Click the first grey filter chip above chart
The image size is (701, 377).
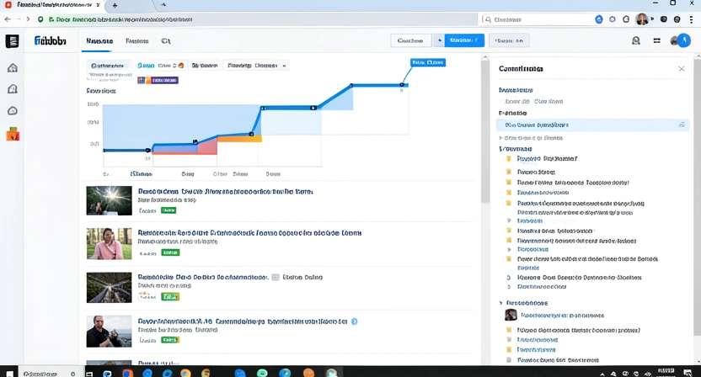click(x=109, y=66)
